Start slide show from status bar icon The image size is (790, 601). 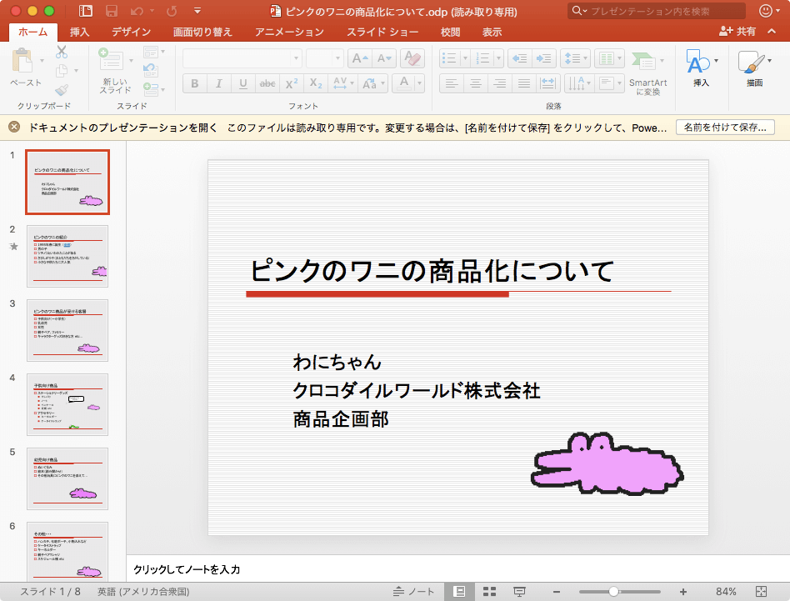coord(519,592)
